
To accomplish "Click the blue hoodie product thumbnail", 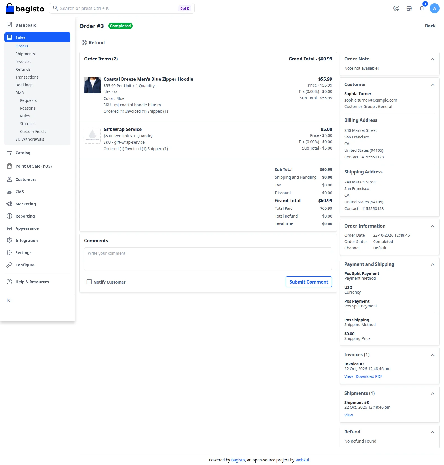I will (92, 85).
